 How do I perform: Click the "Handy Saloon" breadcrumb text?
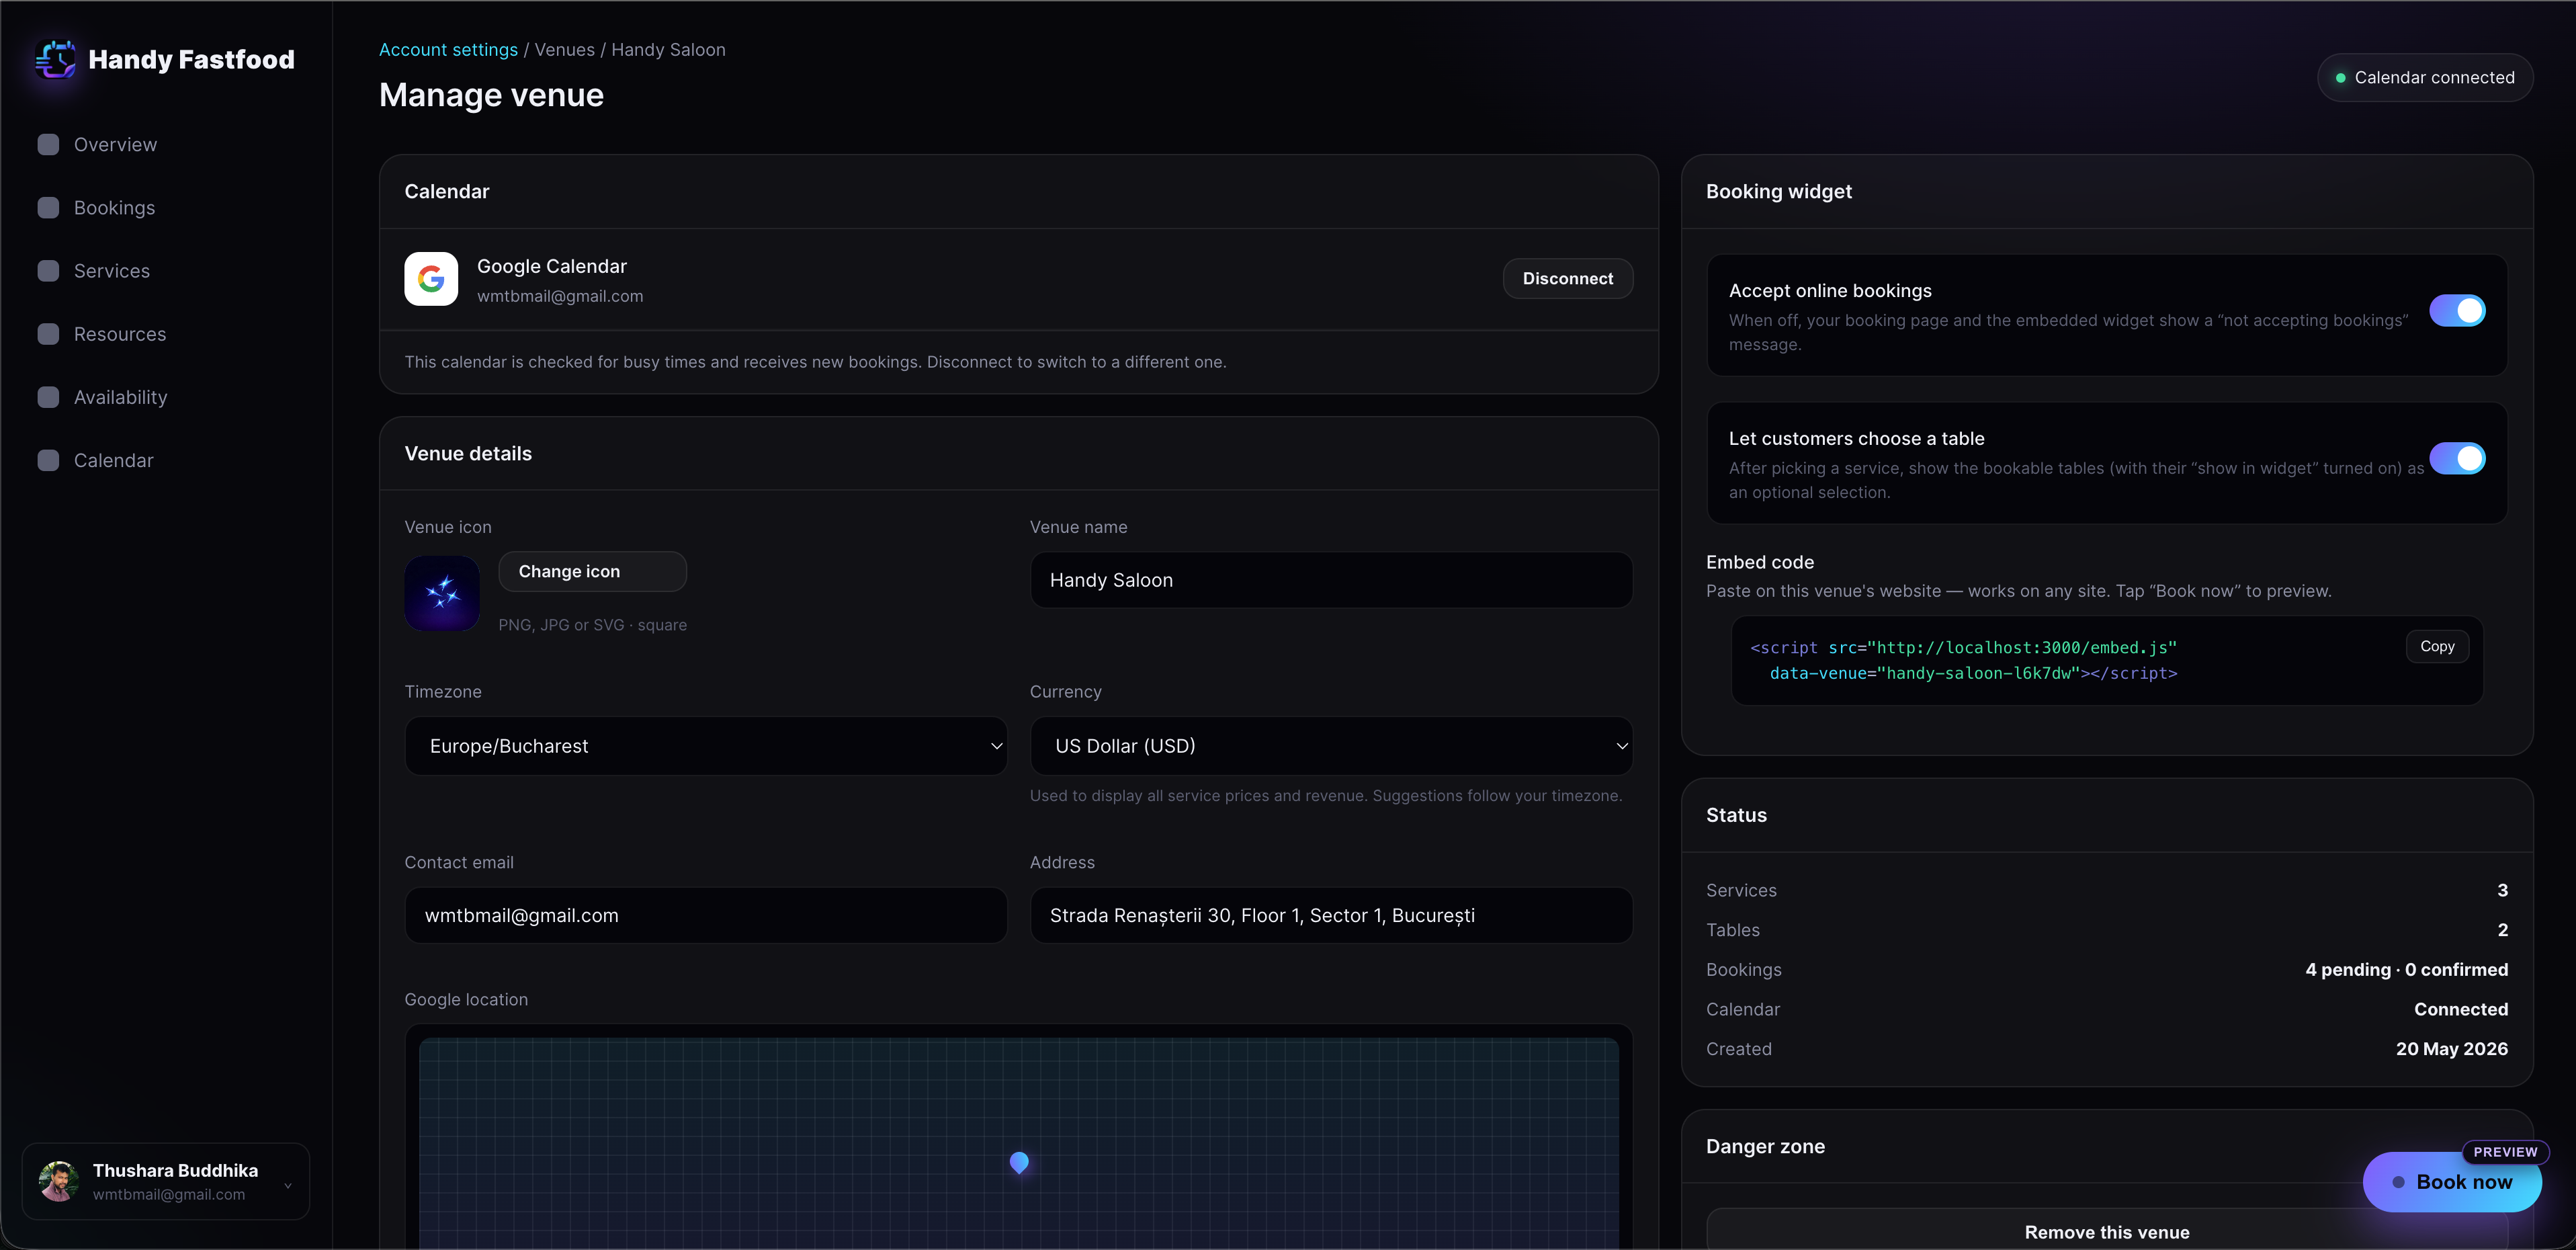[x=668, y=49]
